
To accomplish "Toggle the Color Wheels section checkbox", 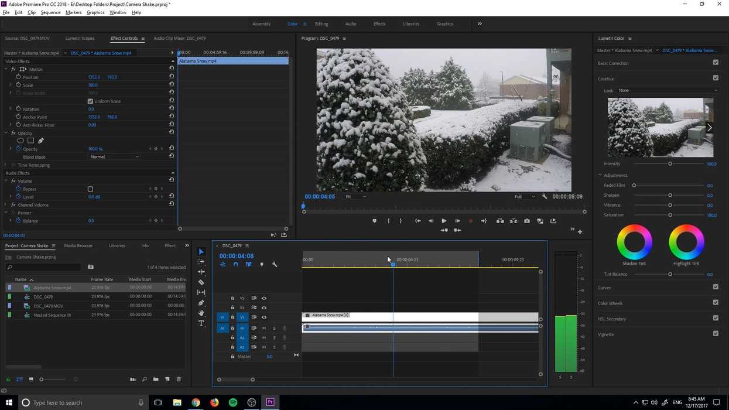I will tap(716, 303).
